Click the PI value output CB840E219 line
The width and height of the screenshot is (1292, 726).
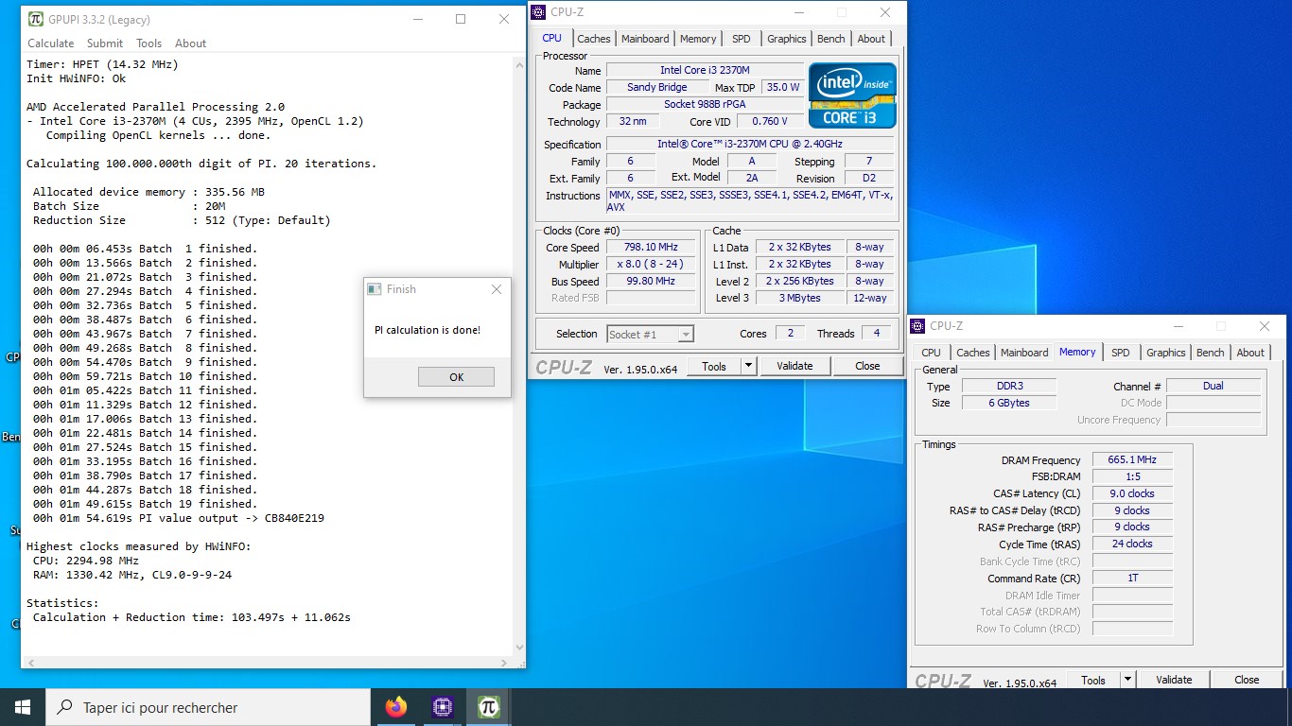point(179,518)
